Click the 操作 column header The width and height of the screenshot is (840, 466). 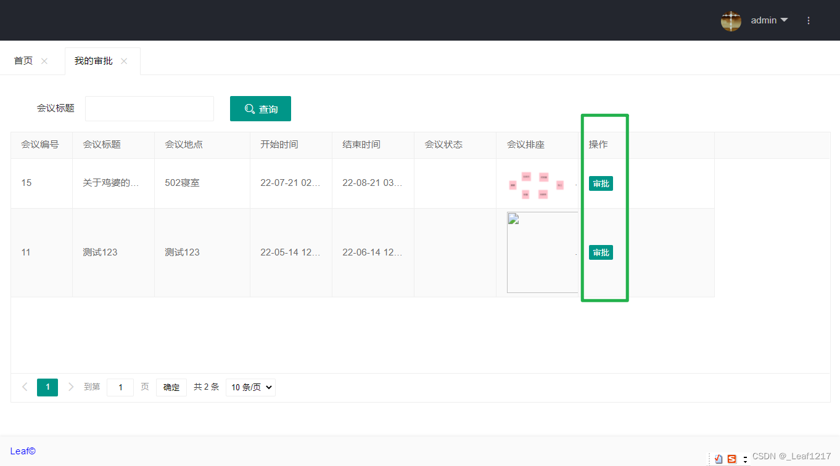click(598, 145)
